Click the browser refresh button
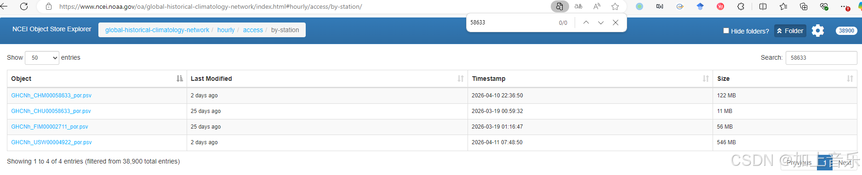The height and width of the screenshot is (175, 862). point(24,6)
